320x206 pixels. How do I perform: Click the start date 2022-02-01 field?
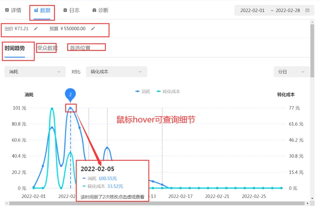pyautogui.click(x=252, y=10)
